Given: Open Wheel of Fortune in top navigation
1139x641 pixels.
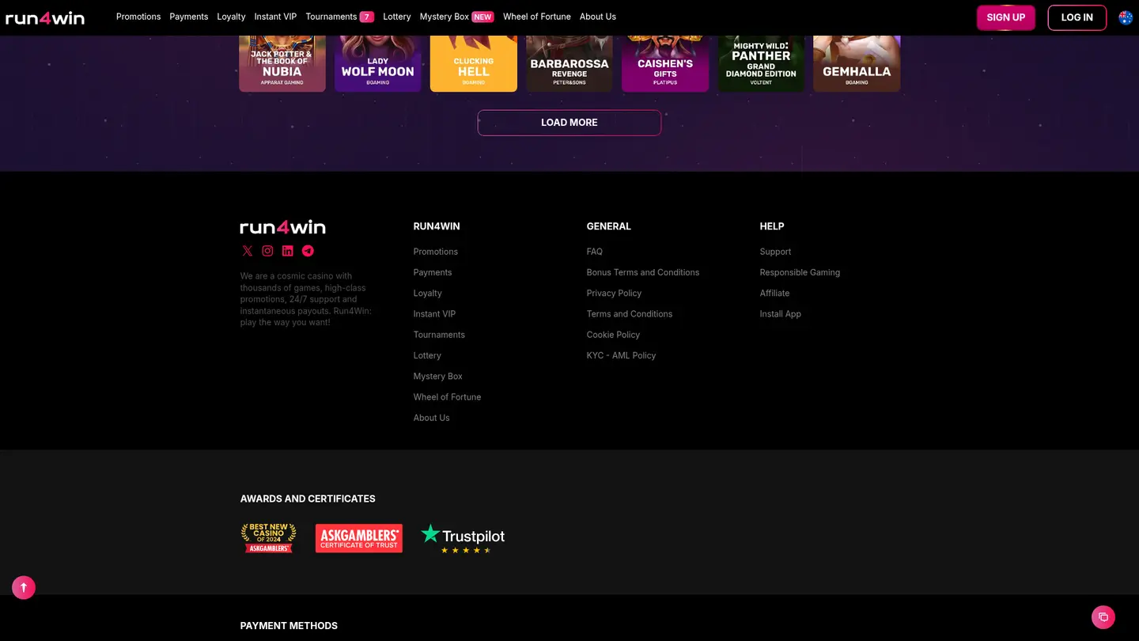Looking at the screenshot, I should (537, 17).
